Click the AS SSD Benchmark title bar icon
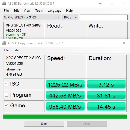 (4, 3)
